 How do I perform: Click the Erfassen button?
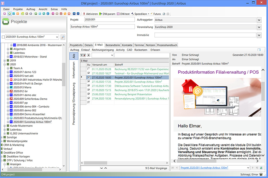155,50
